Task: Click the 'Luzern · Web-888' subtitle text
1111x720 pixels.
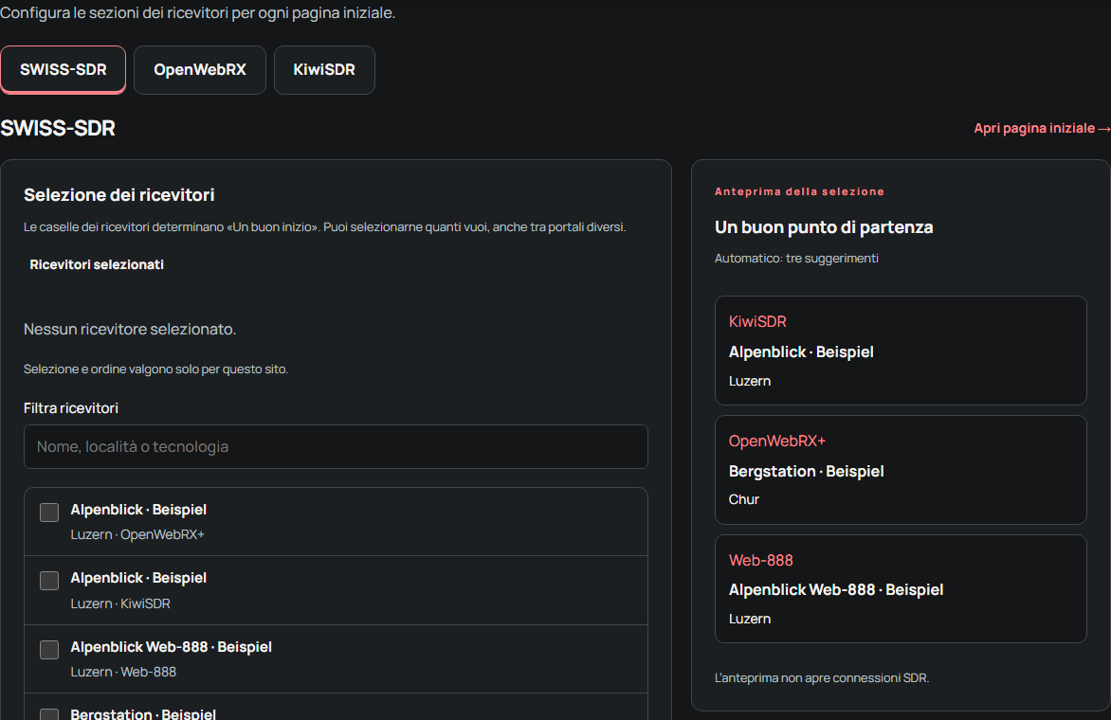Action: click(123, 672)
